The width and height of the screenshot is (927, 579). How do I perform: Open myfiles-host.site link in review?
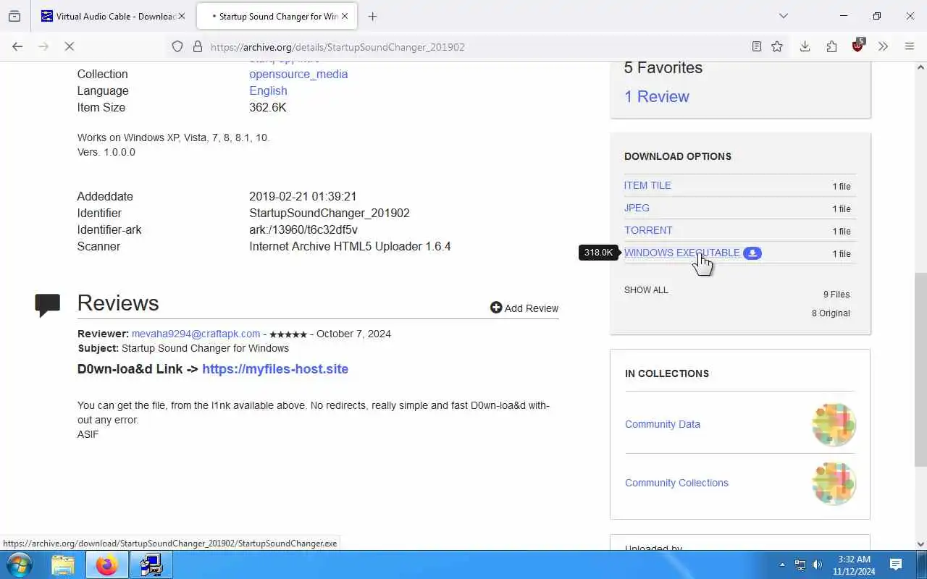pos(275,369)
